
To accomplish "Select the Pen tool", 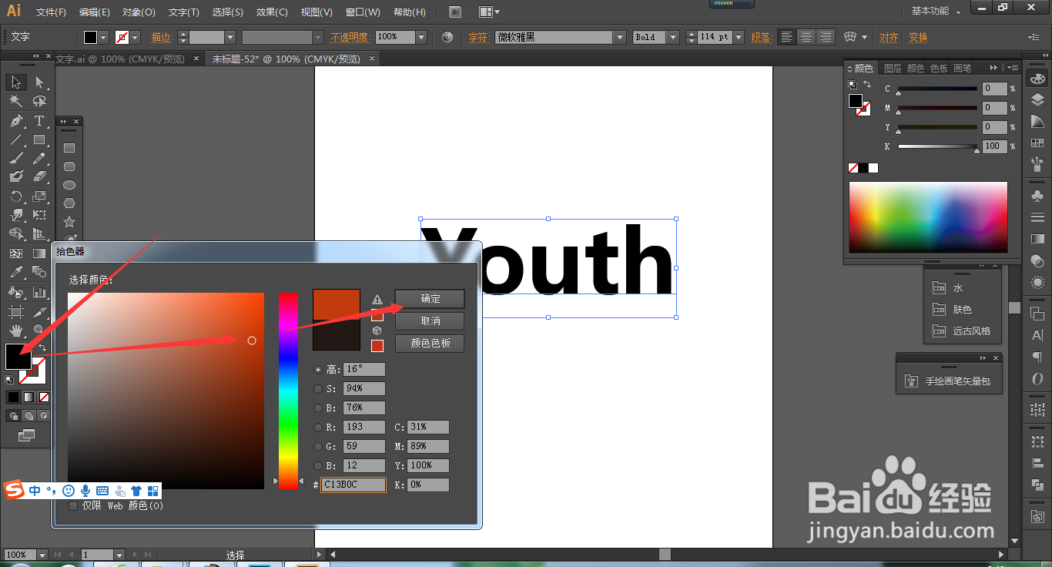I will tap(16, 121).
